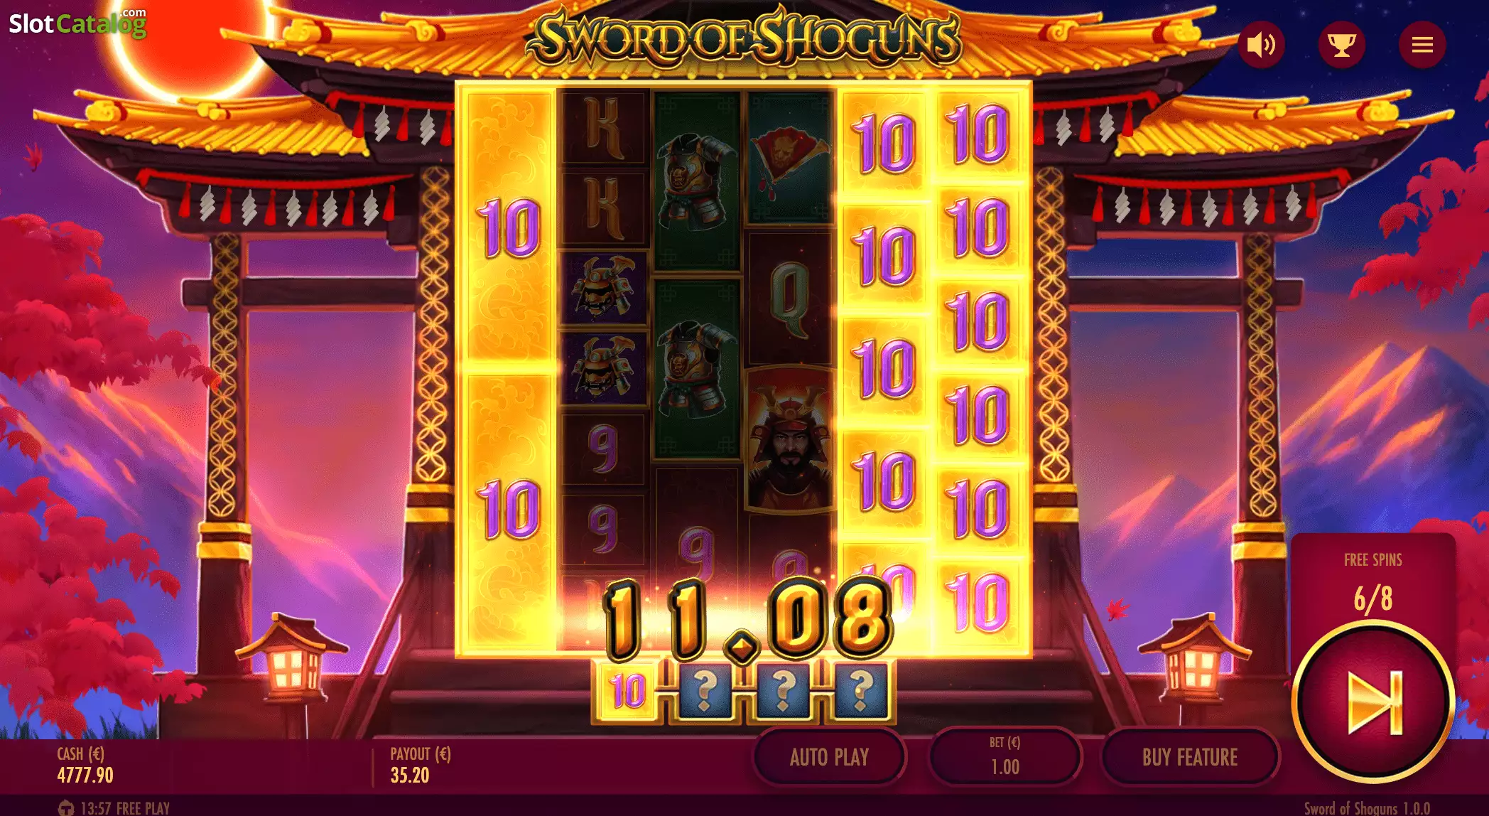Change the Bet amount selector
Image resolution: width=1489 pixels, height=816 pixels.
click(x=1005, y=757)
